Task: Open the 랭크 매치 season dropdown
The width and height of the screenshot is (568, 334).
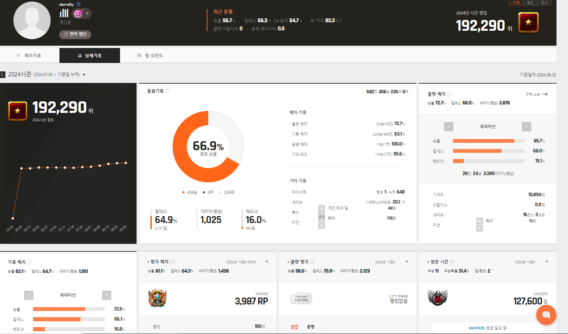Action: (267, 262)
